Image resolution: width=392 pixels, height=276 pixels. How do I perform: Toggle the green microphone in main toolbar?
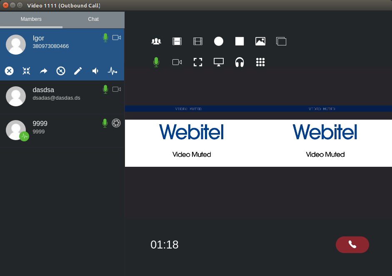pos(156,62)
